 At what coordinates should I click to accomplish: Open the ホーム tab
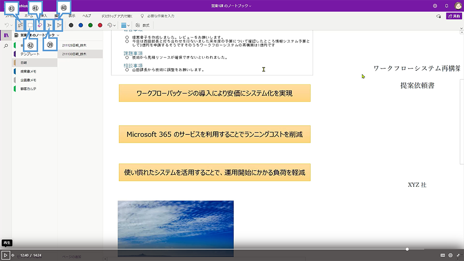coord(29,16)
